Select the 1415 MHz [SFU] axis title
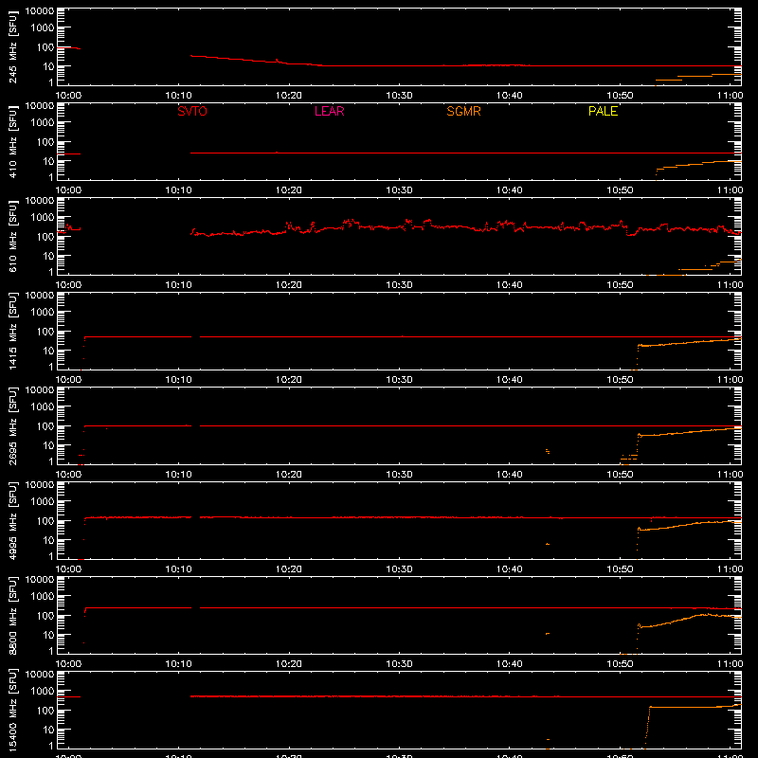 [12, 332]
